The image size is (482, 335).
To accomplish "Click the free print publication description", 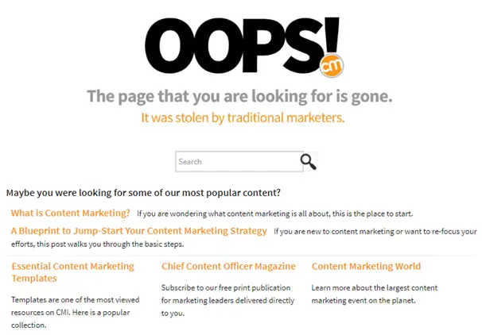I will point(227,300).
